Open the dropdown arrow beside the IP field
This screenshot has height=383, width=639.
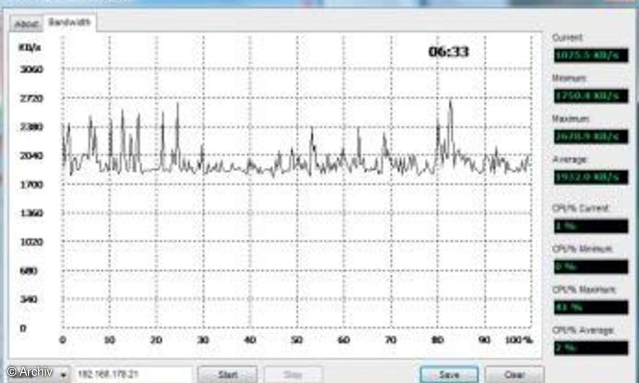63,374
